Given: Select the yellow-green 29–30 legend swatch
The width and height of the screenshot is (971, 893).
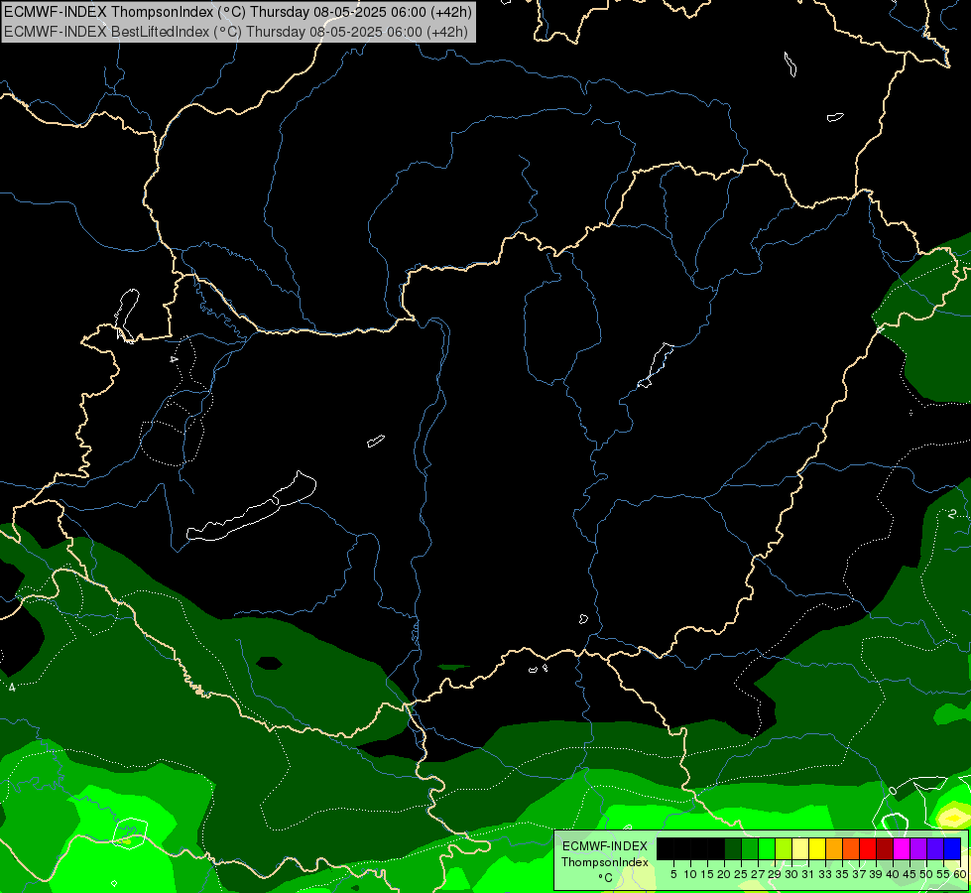Looking at the screenshot, I should coord(784,848).
